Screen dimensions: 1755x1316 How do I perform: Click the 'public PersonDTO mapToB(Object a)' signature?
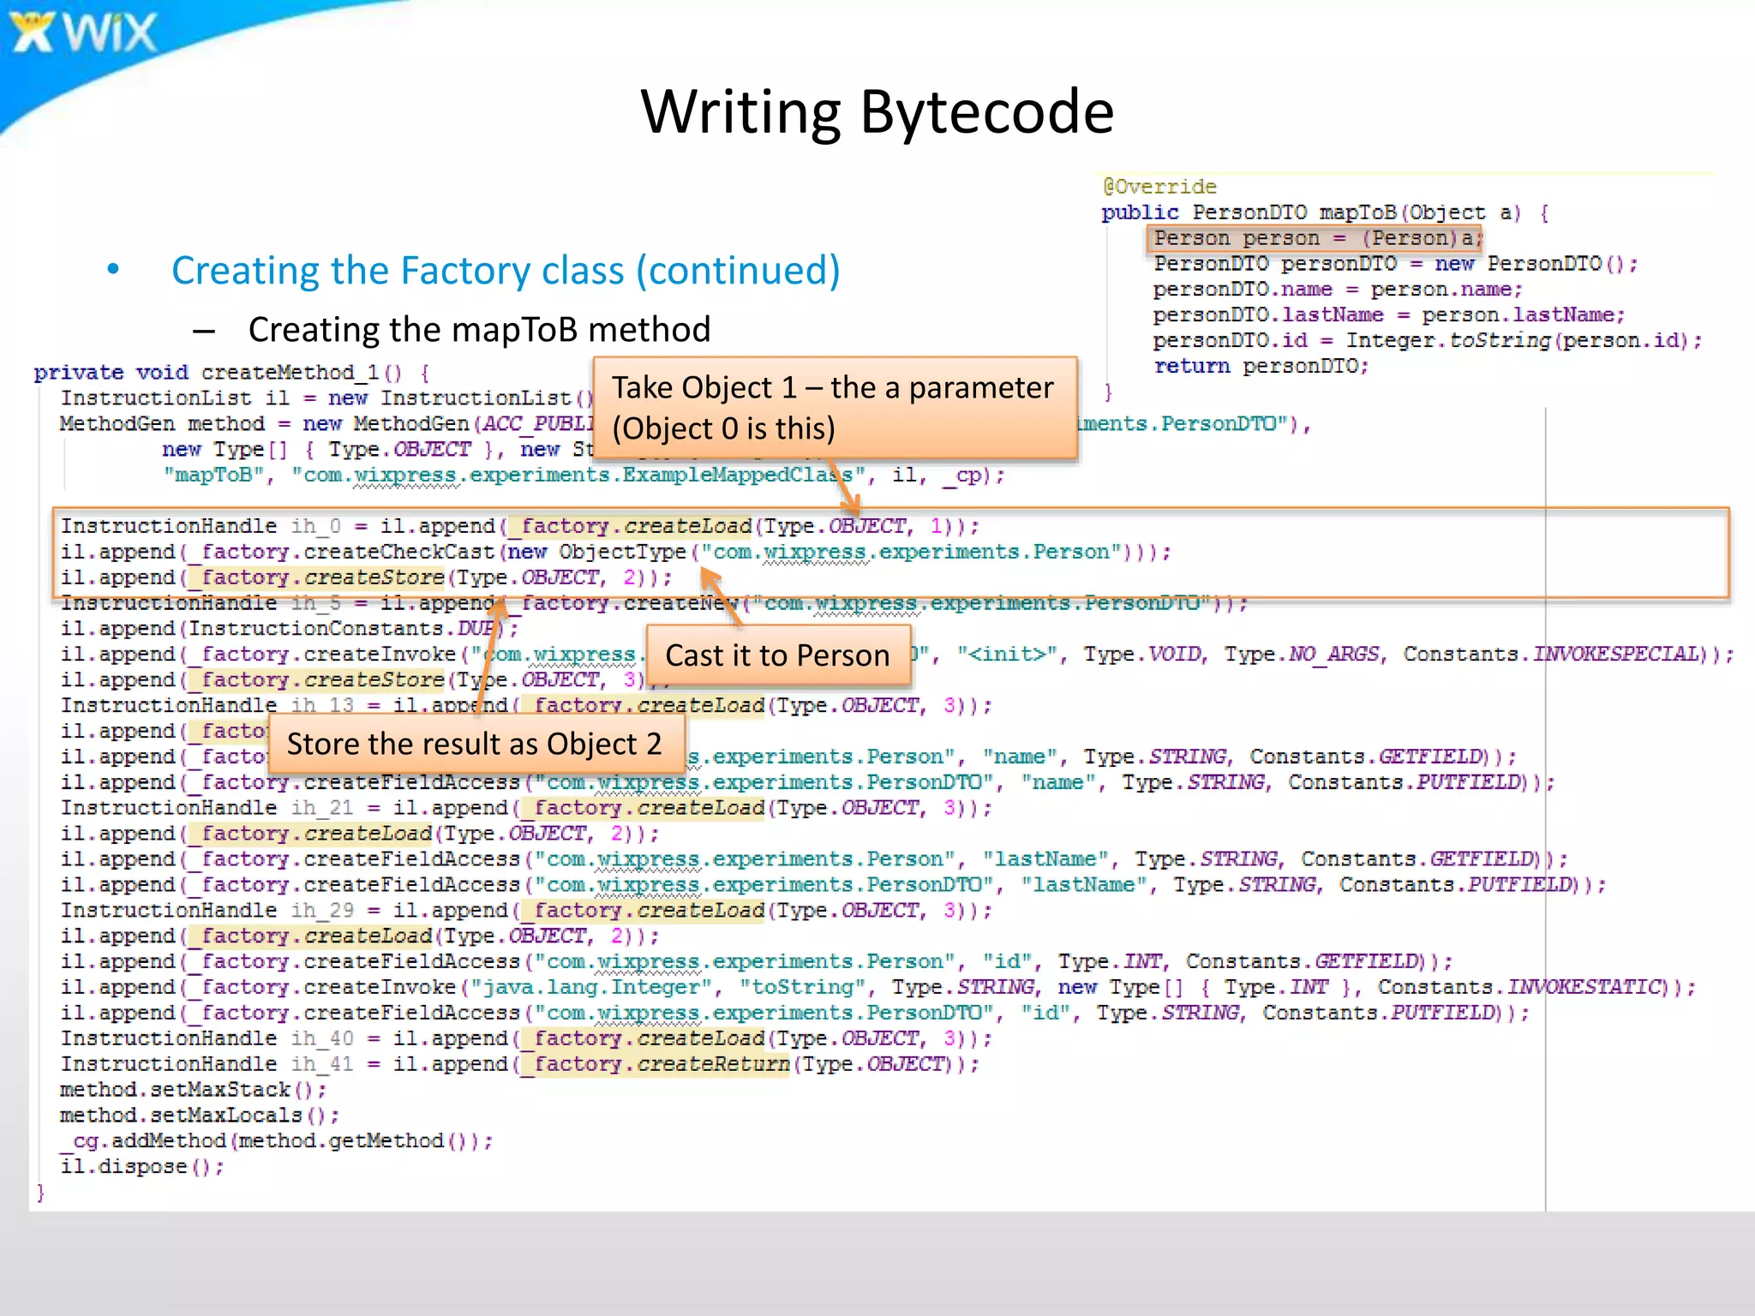tap(1323, 212)
